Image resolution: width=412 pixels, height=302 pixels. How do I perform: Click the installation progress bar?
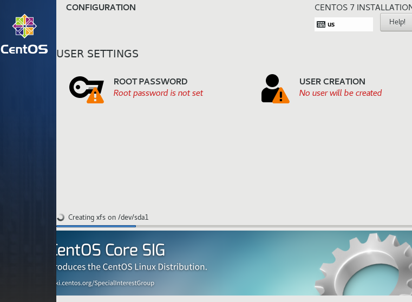234,226
